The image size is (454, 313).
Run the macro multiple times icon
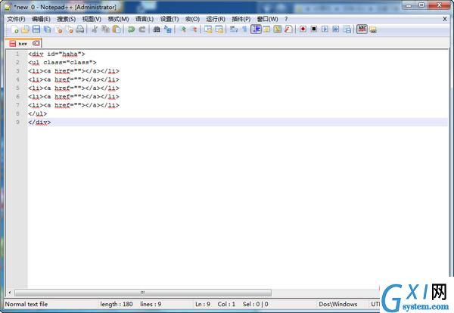click(336, 29)
